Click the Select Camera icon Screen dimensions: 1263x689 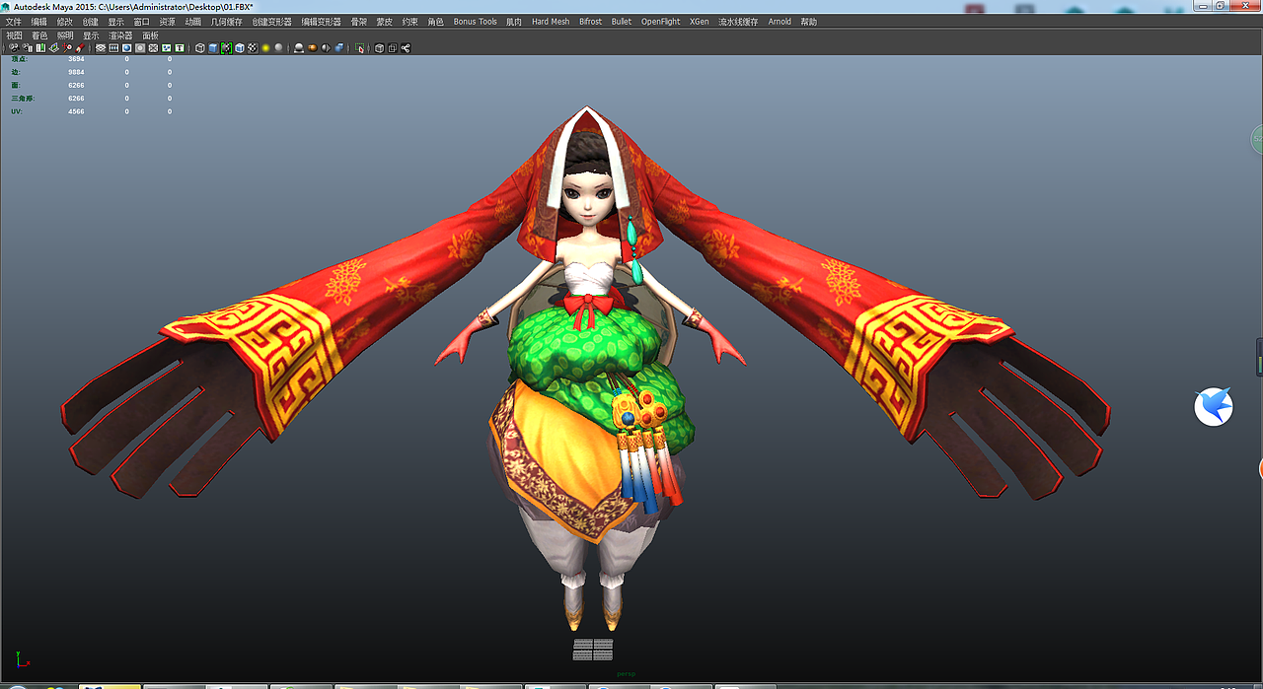pyautogui.click(x=14, y=47)
